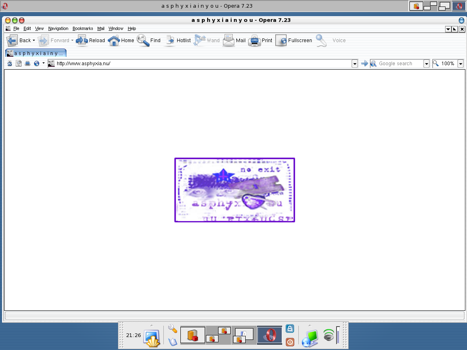Open the wrench settings icon in panel
Screen dimensions: 467x350
[172, 328]
